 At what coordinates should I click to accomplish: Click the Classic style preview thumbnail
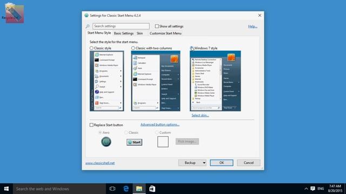pos(107,81)
